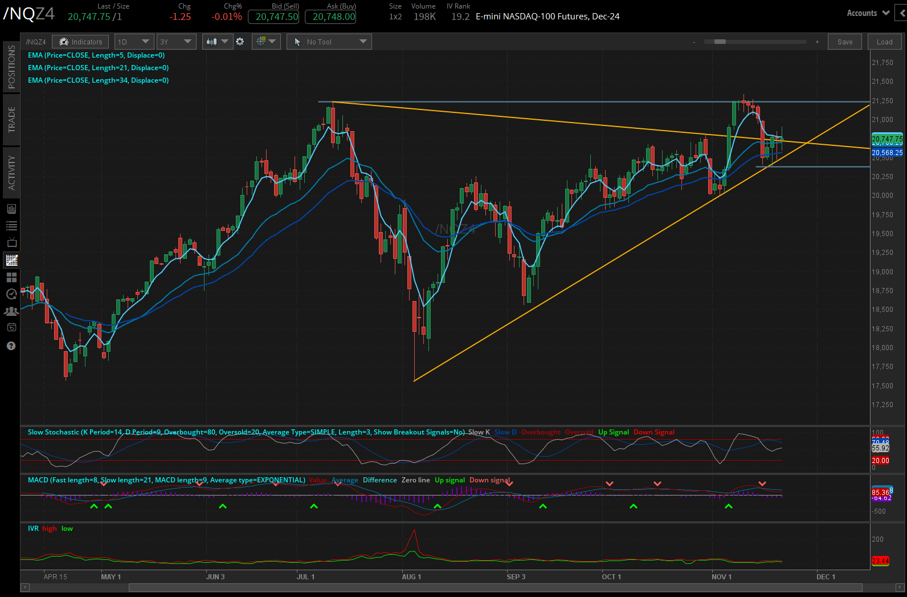Open the Accounts menu
The width and height of the screenshot is (907, 597).
868,13
